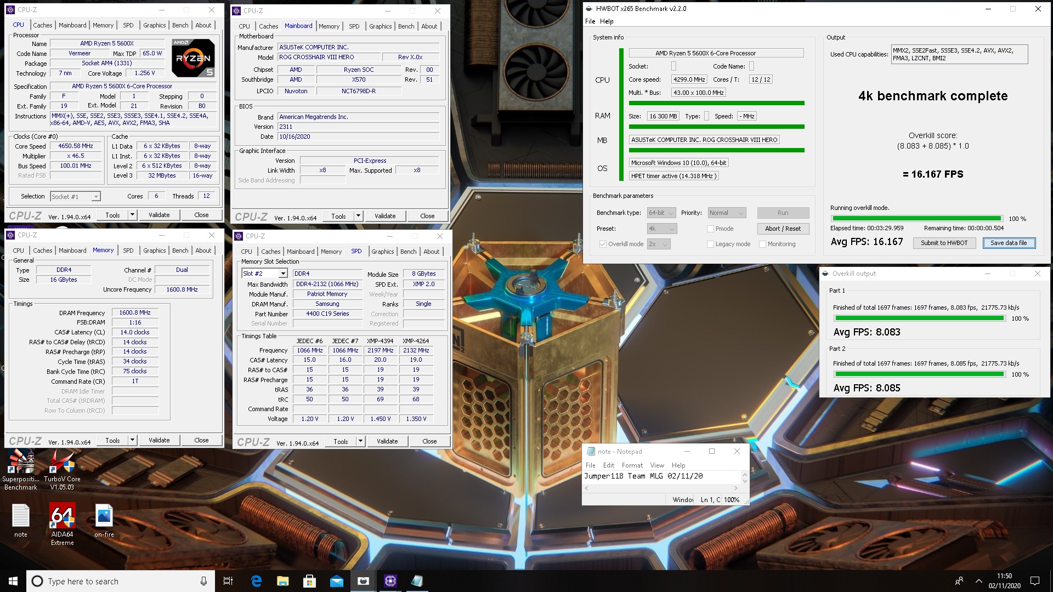Toggle the Pmode checkbox
Viewport: 1053px width, 592px height.
pyautogui.click(x=710, y=229)
